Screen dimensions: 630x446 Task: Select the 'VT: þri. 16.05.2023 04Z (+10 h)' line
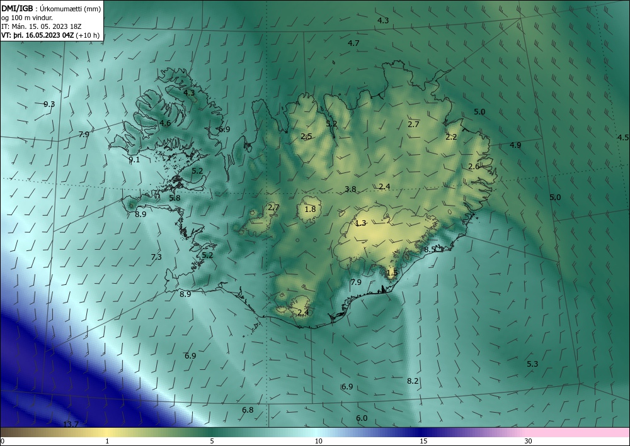click(50, 35)
